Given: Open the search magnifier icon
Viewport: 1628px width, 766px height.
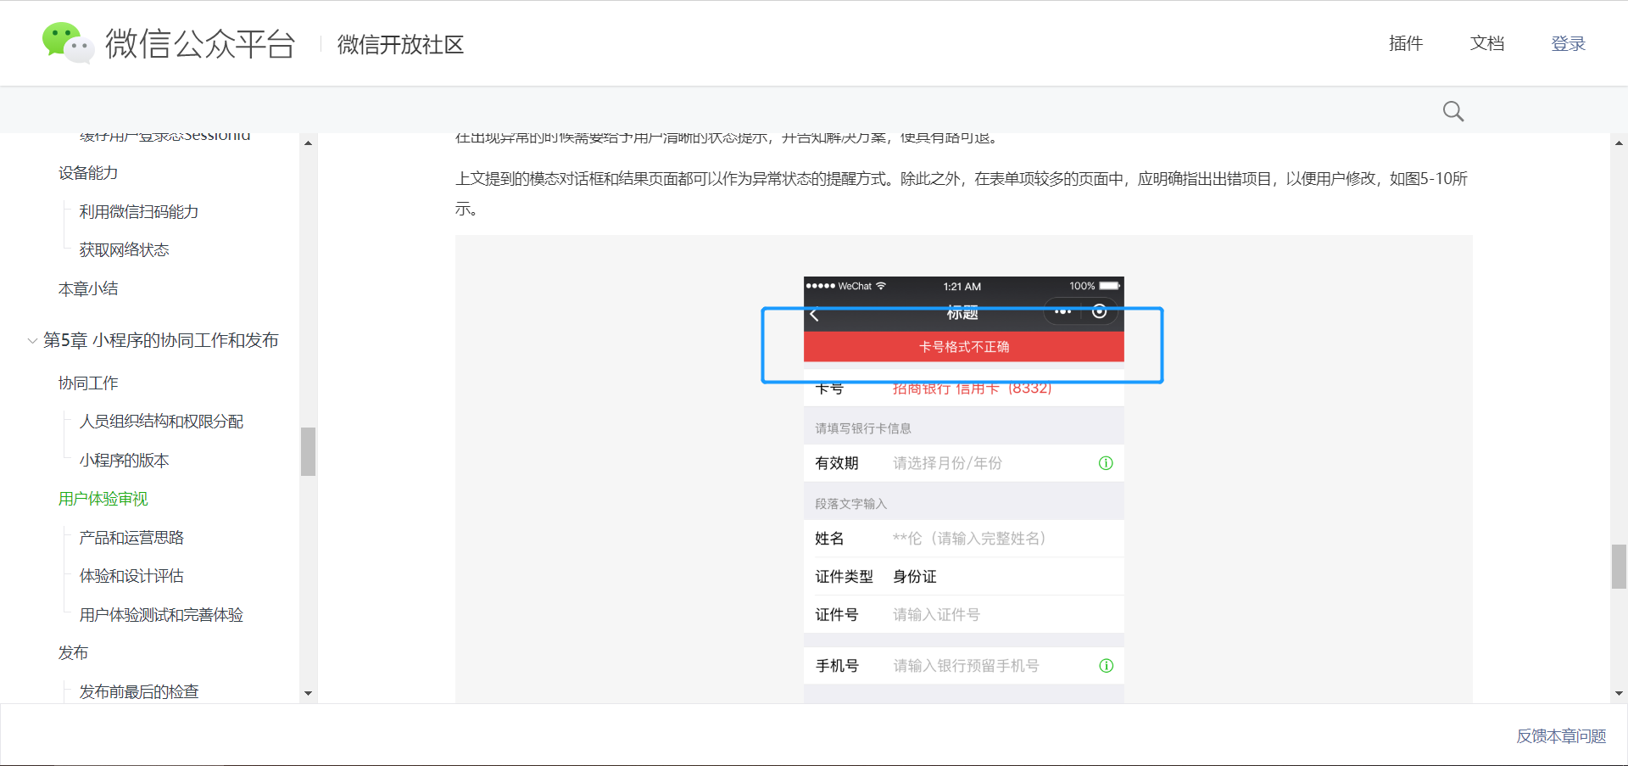Looking at the screenshot, I should (x=1453, y=111).
